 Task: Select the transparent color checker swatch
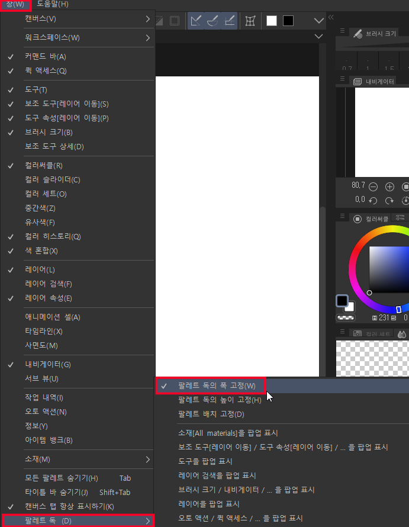tap(346, 317)
